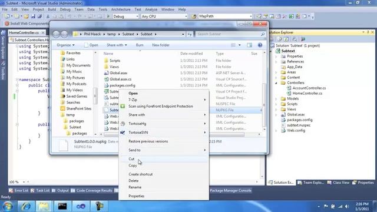Viewport: 377px width, 212px height.
Task: Click Install Web Components toolbar button
Action: [x=27, y=24]
